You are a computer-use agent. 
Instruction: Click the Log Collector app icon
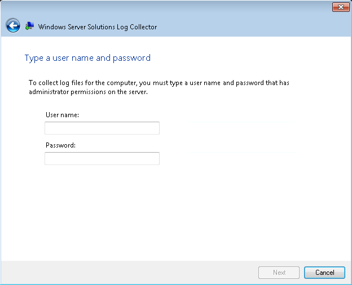[30, 26]
